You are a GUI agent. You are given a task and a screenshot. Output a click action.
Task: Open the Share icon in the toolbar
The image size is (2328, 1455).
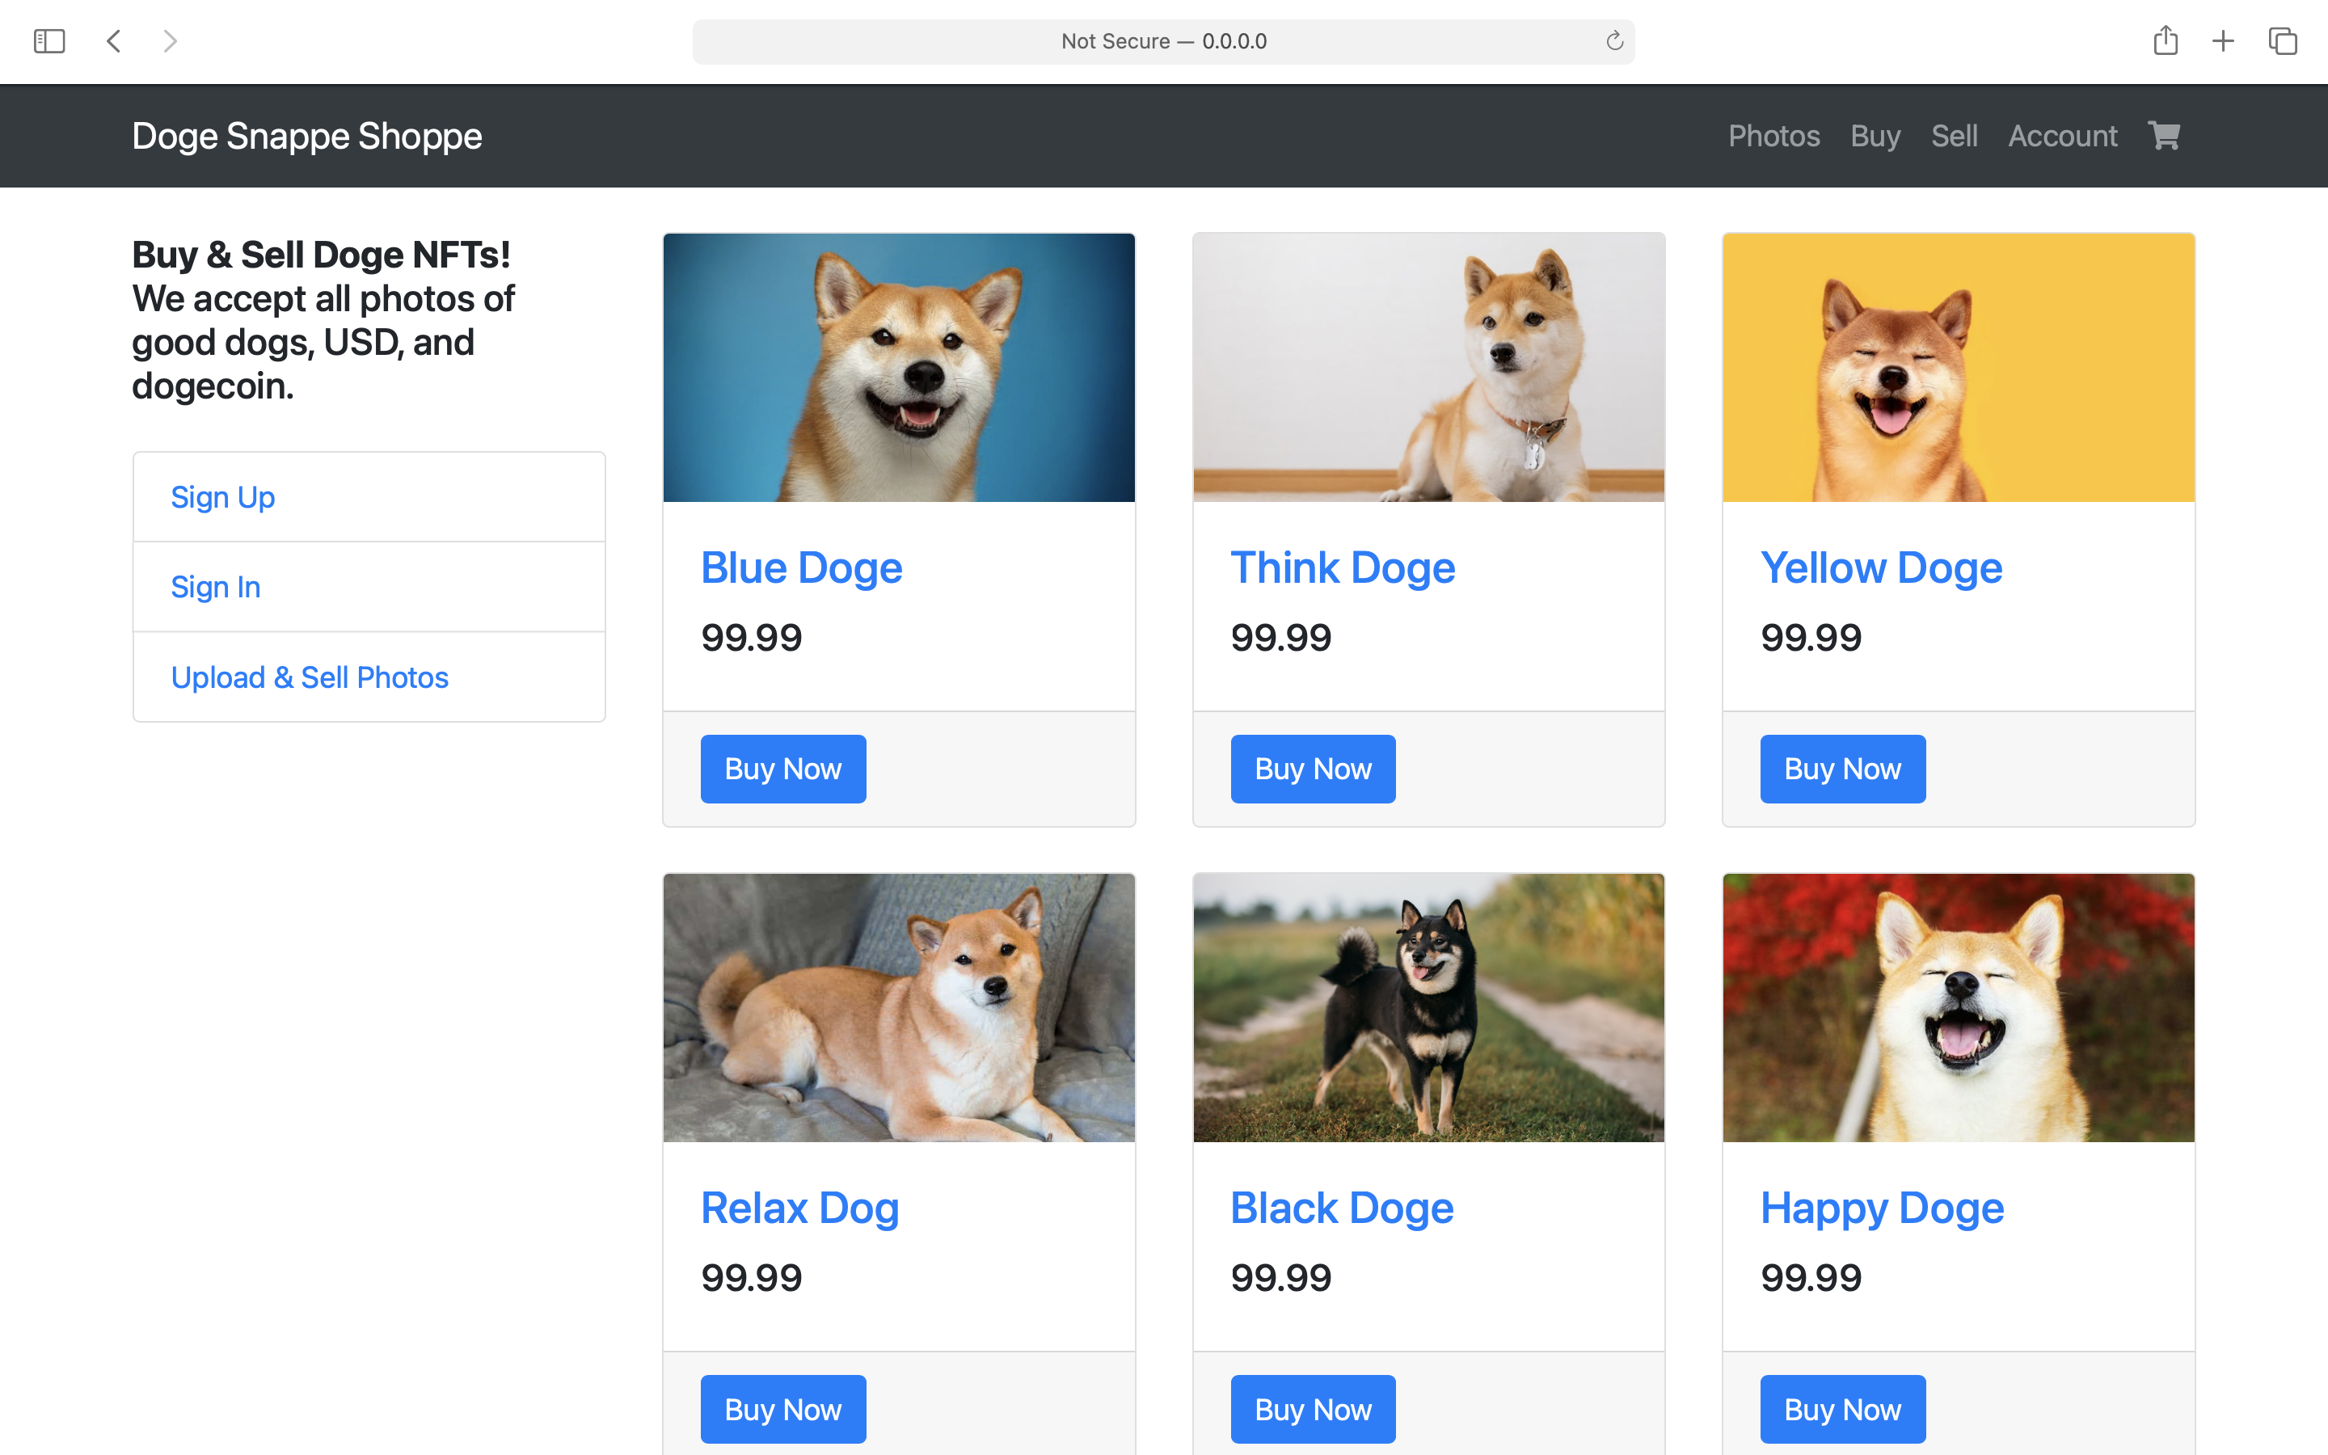pos(2165,41)
